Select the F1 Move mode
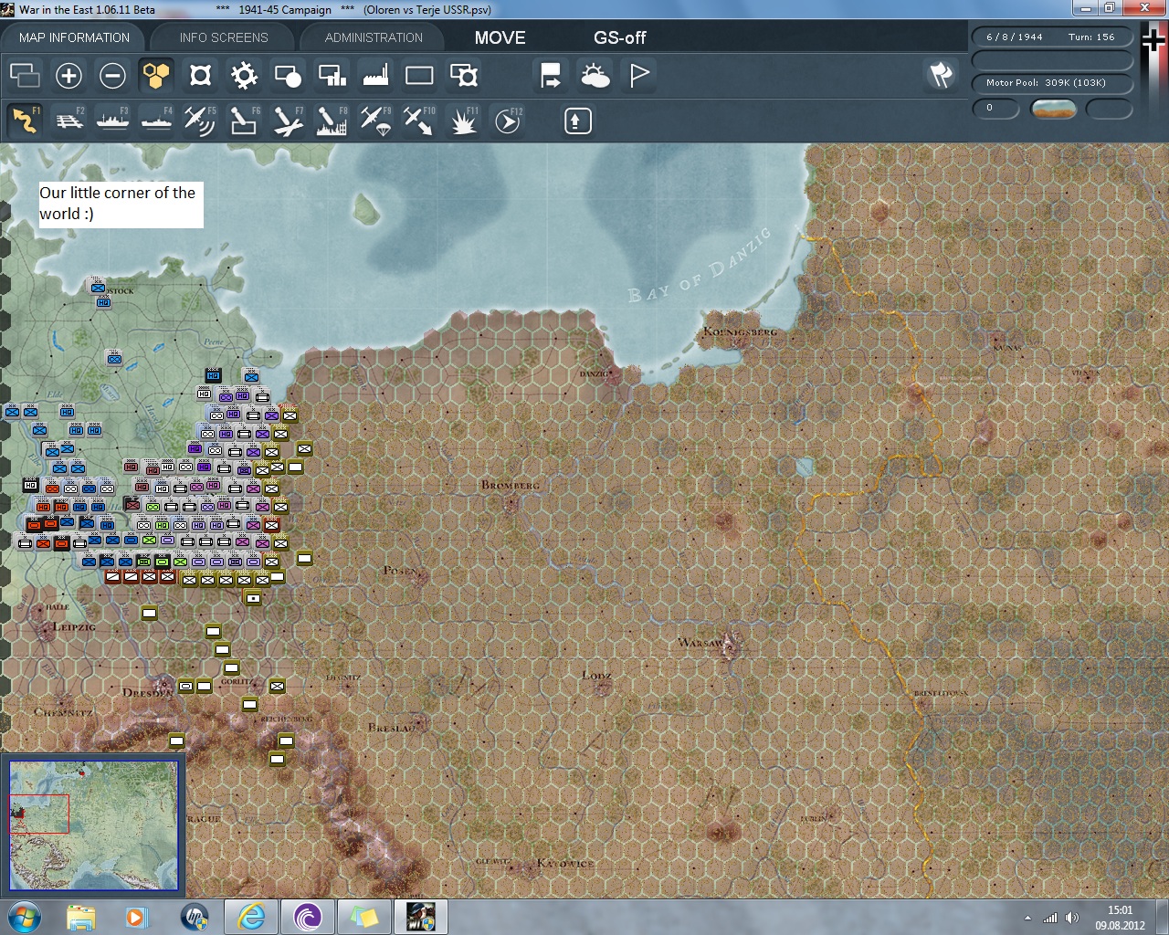 point(25,121)
